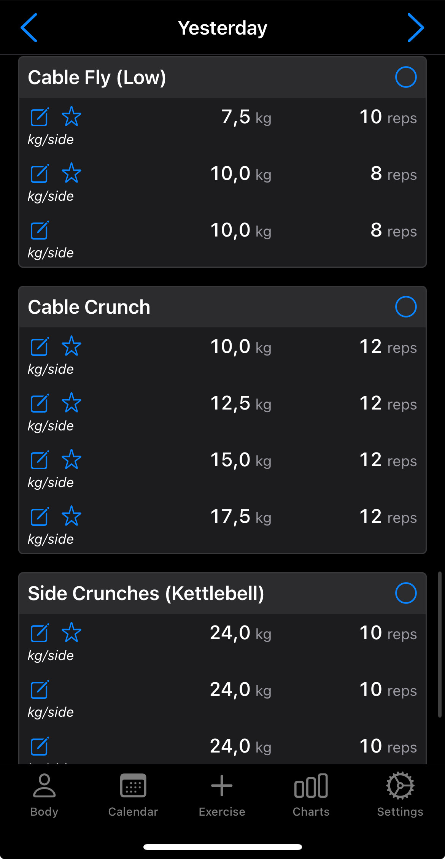
Task: Click the vertical scroll indicator
Action: (x=439, y=644)
